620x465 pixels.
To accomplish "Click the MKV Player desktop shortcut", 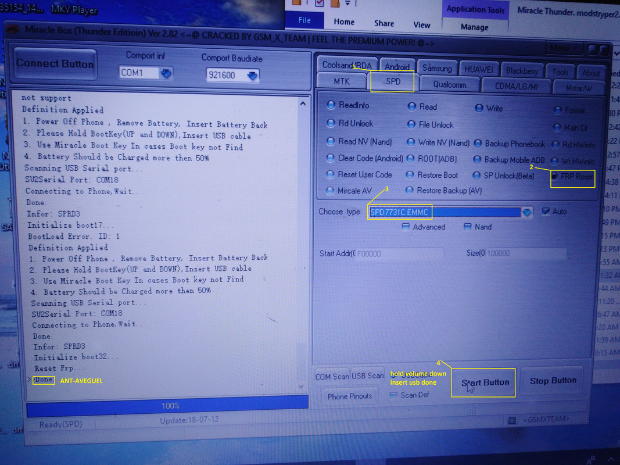I will click(74, 9).
